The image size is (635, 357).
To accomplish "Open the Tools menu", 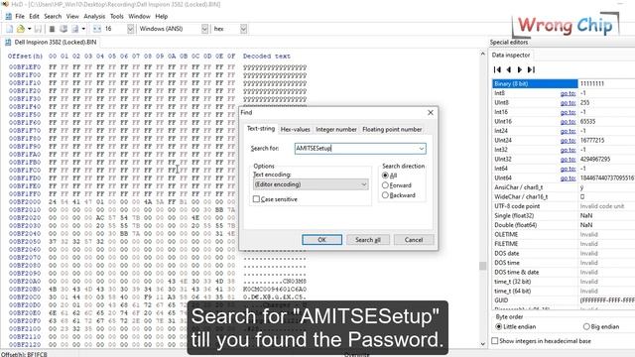I will 117,16.
